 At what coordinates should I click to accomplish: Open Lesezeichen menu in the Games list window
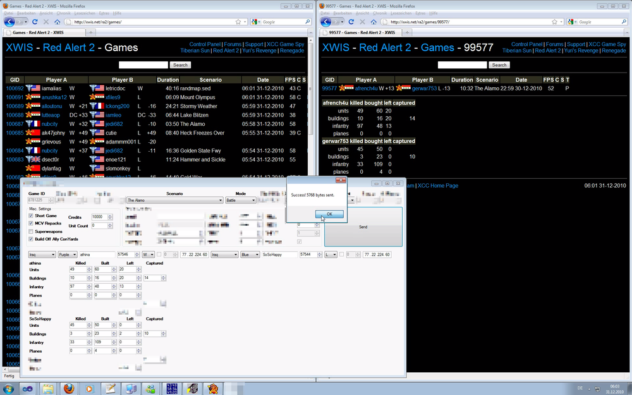click(85, 13)
